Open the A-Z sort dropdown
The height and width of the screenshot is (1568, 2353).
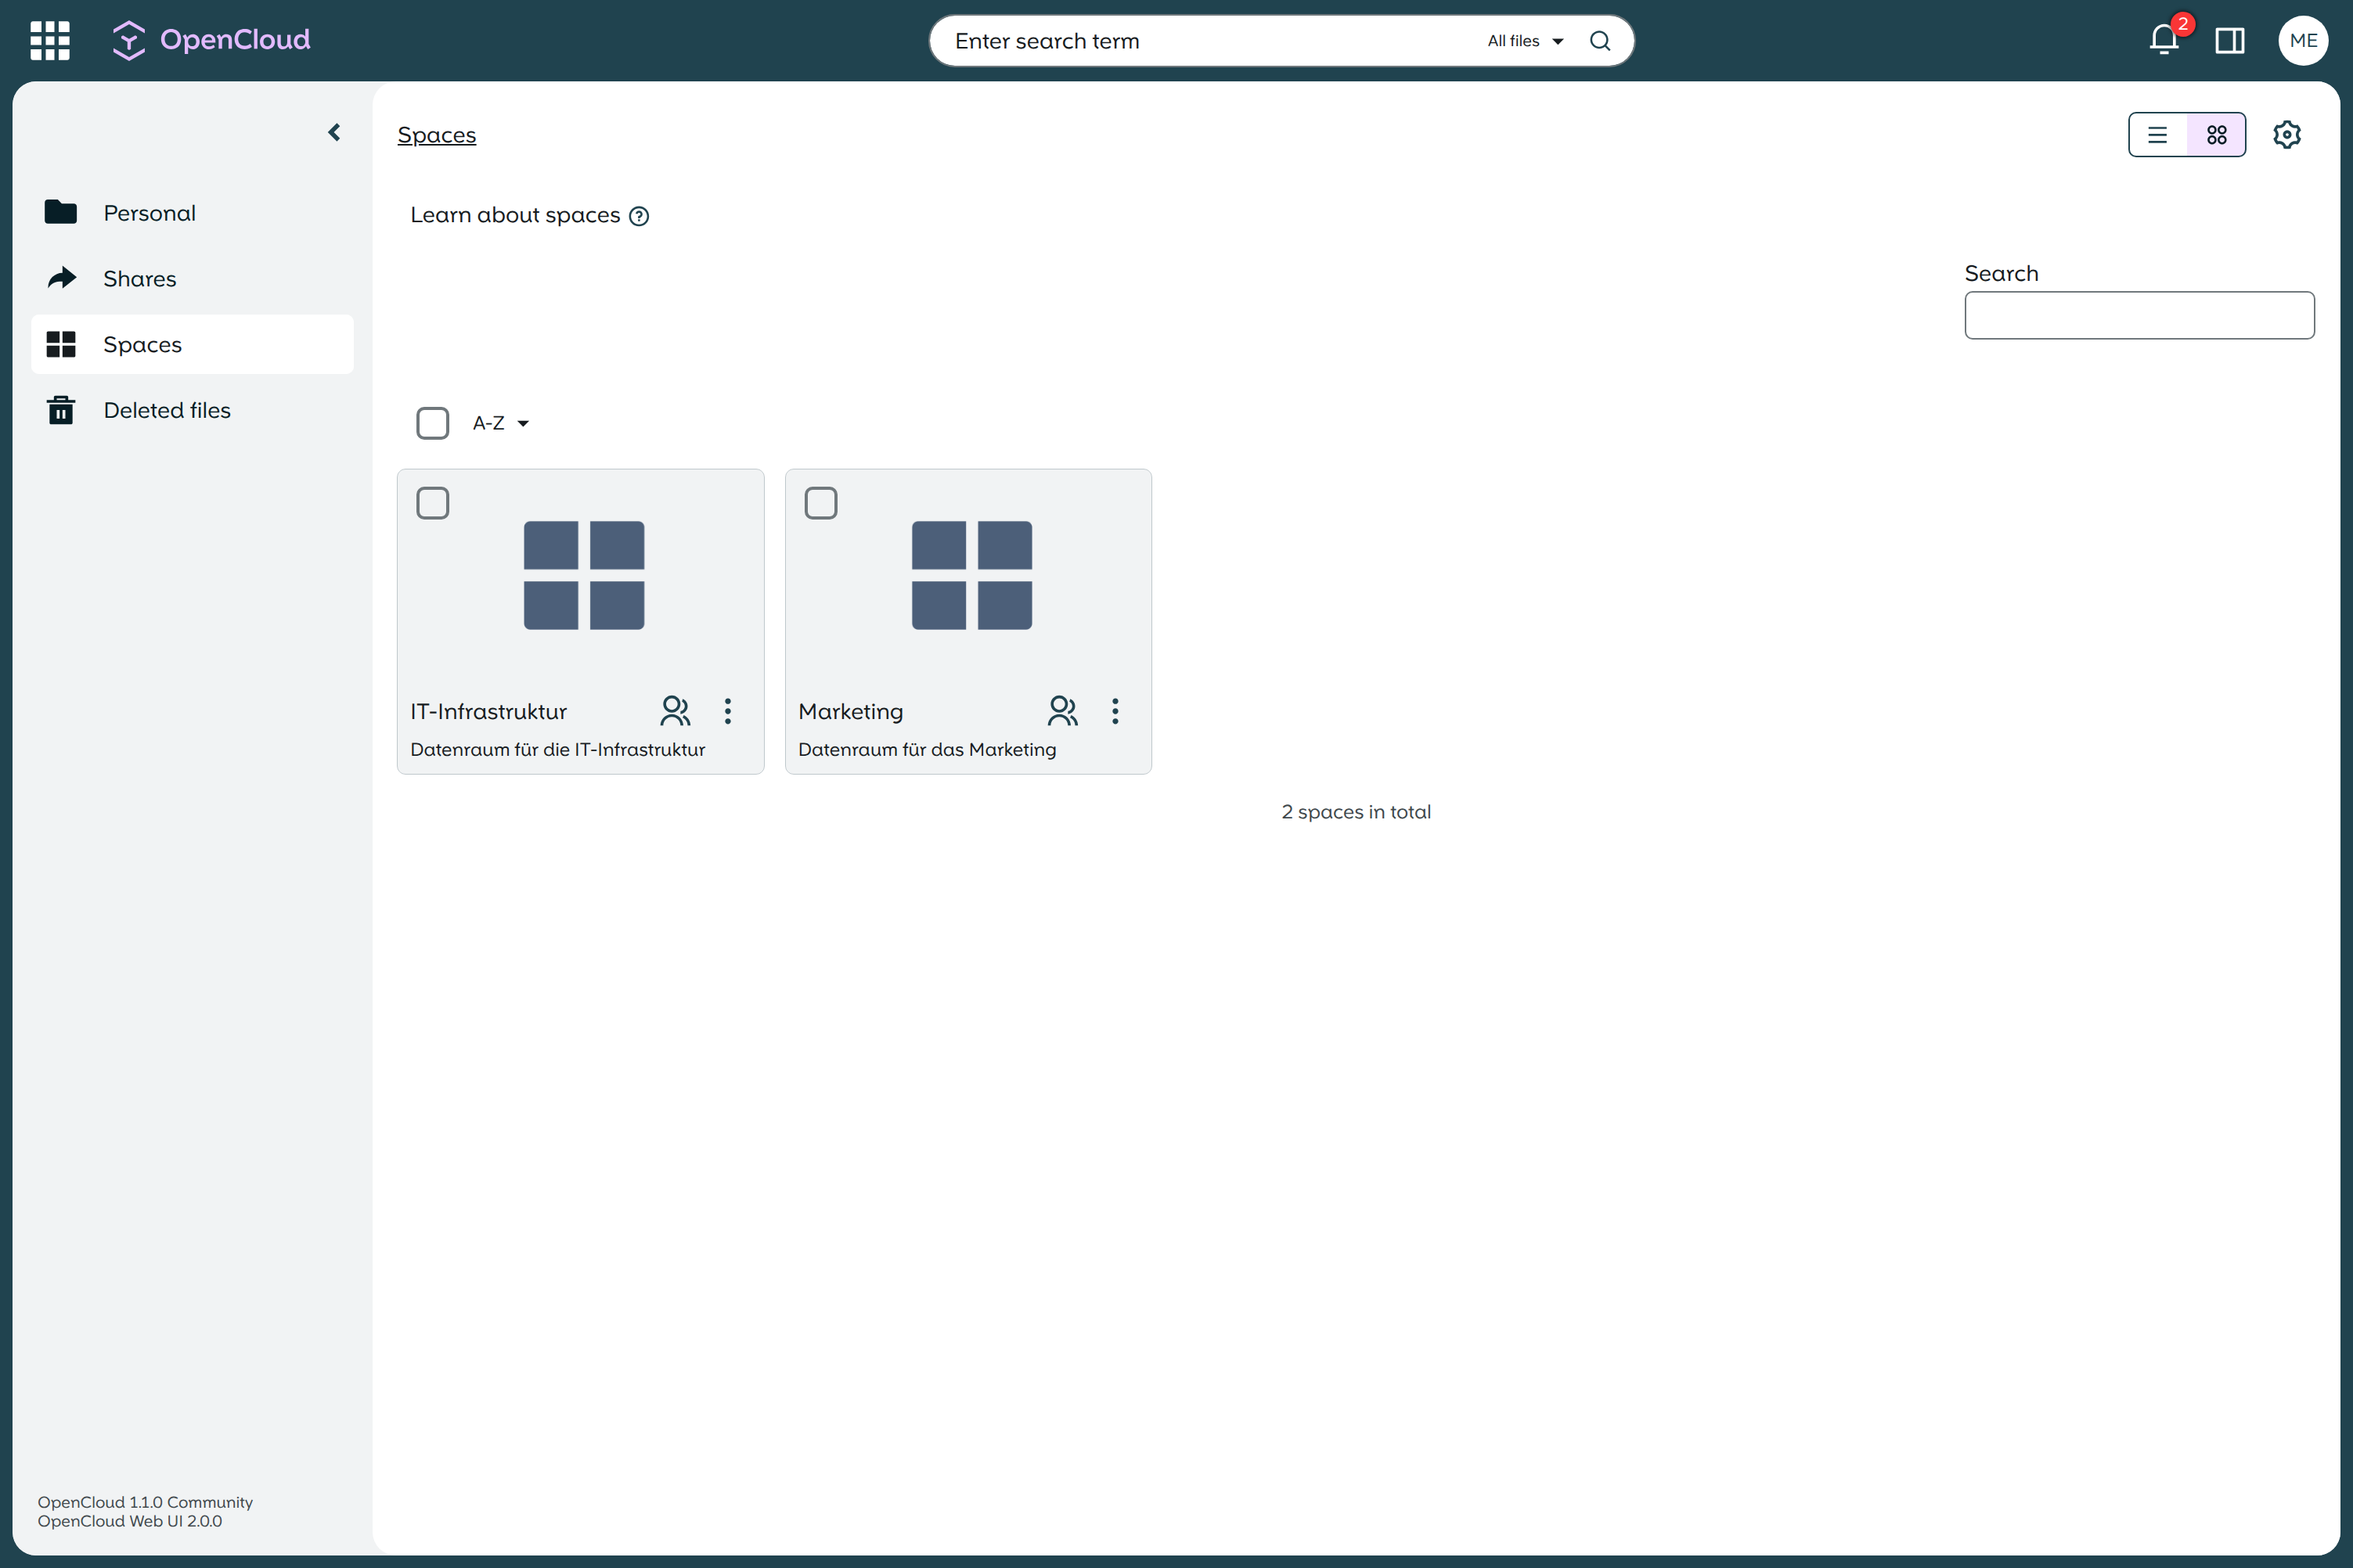[x=501, y=423]
